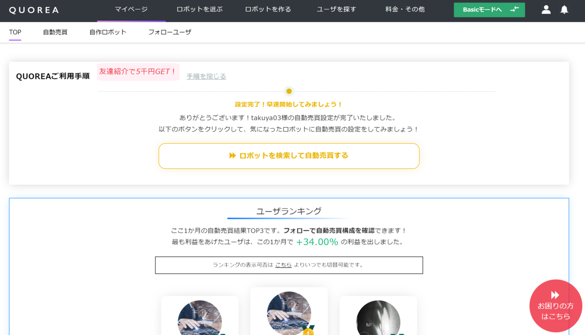Switch to Basicモードへ
Viewport: 585px width, 335px height.
489,10
